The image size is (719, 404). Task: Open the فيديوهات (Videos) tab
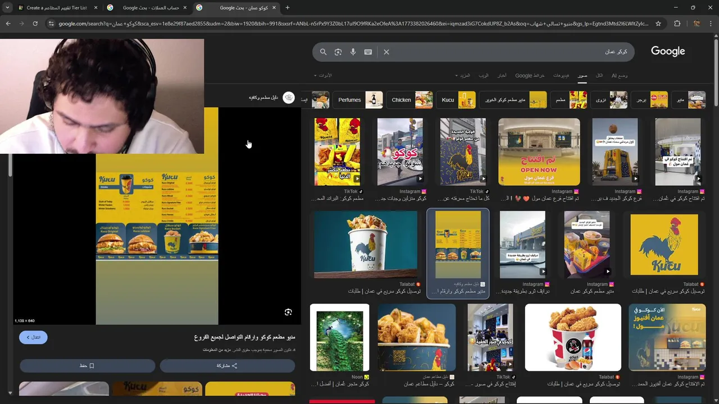pos(561,75)
